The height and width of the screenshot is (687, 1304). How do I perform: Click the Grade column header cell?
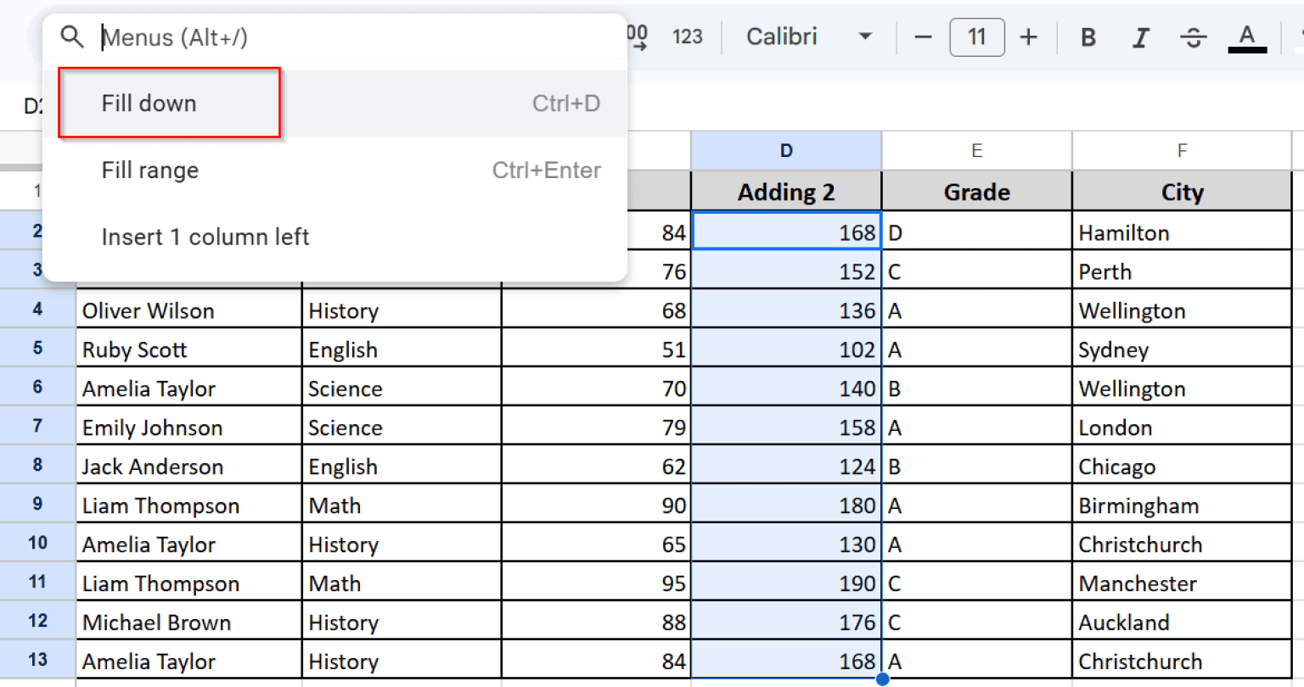976,191
